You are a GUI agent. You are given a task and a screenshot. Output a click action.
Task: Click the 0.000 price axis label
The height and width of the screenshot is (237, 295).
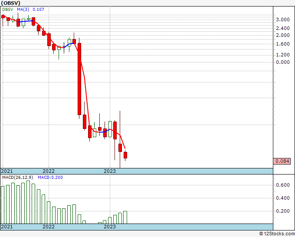(282, 62)
